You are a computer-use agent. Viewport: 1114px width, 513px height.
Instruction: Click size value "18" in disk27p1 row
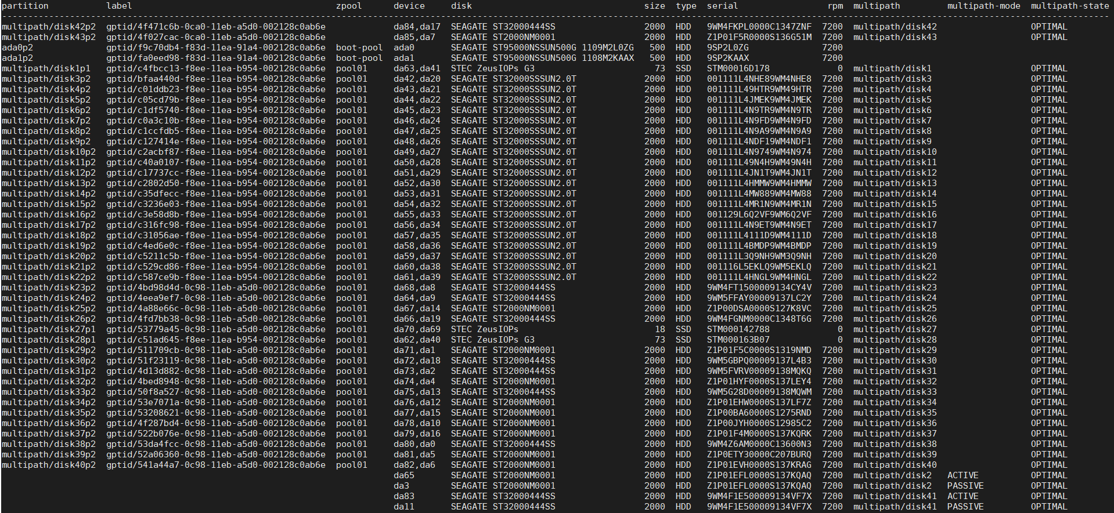click(660, 329)
